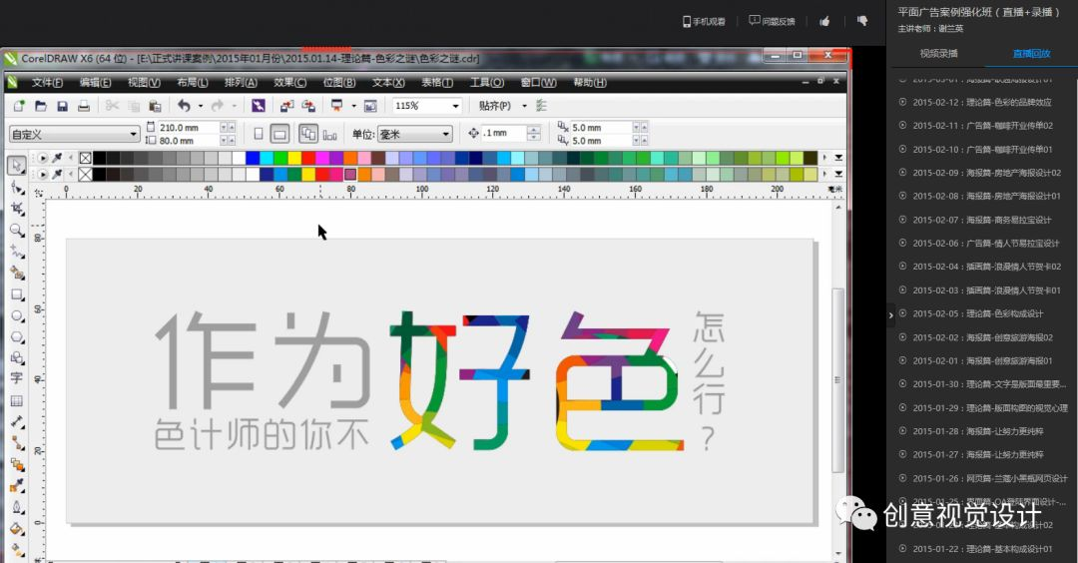Select the Freehand tool in the toolbox
The height and width of the screenshot is (563, 1078).
[x=17, y=252]
